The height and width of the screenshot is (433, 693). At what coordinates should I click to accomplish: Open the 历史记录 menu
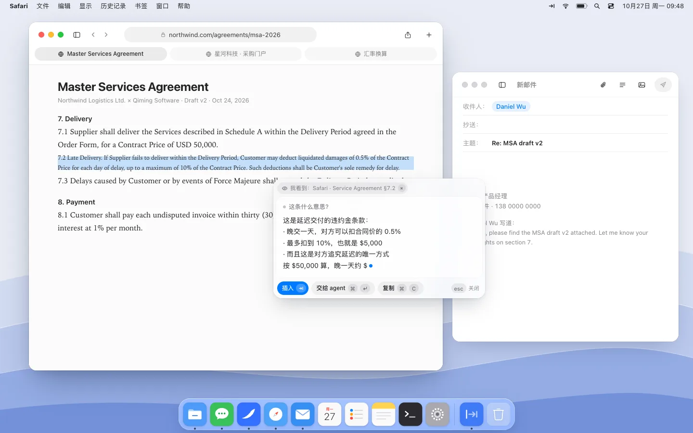pos(113,6)
